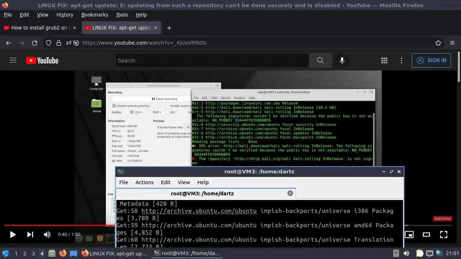
Task: Open Firefox History menu
Action: pyautogui.click(x=65, y=15)
